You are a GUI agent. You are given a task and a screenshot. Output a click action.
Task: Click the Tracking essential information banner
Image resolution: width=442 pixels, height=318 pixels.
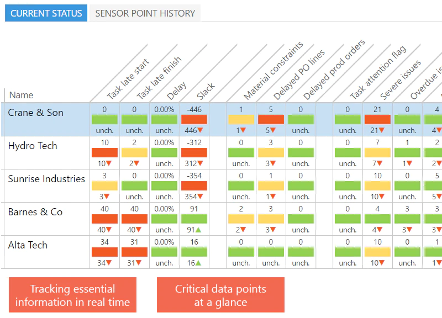72,295
